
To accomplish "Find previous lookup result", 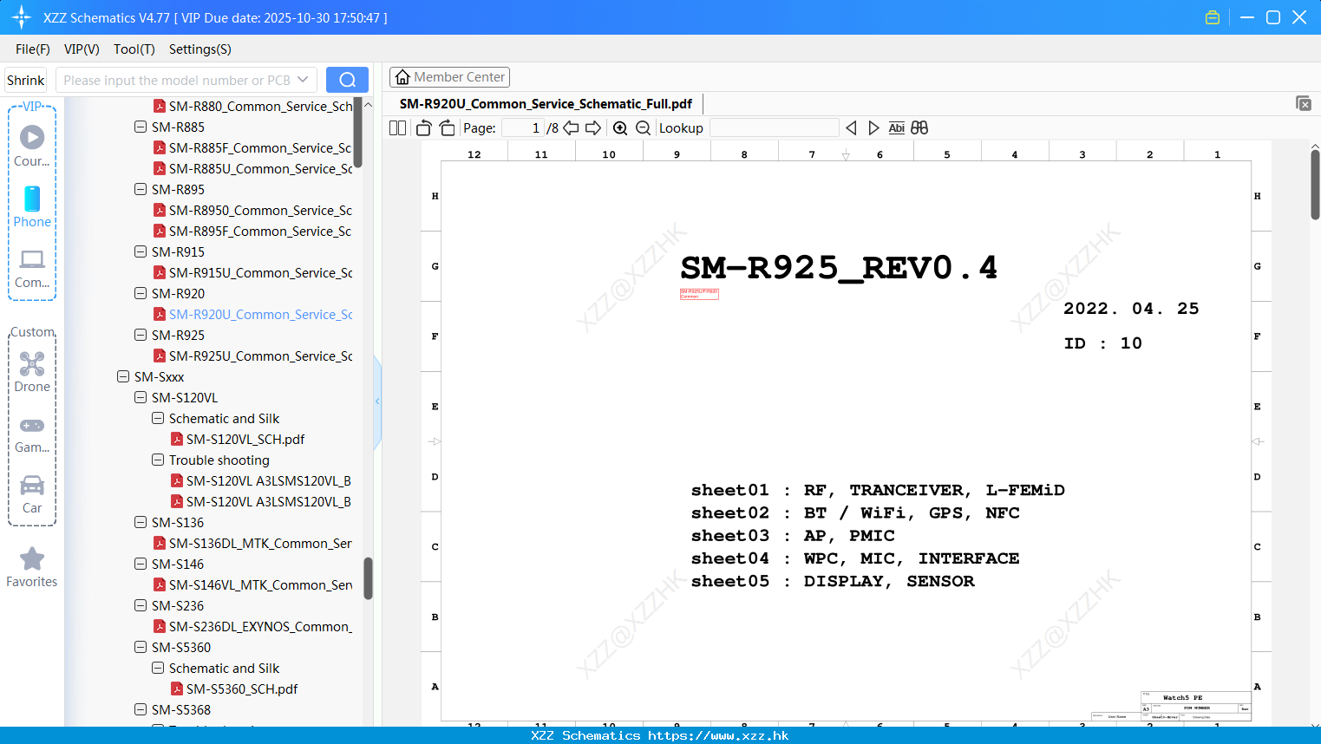I will [x=851, y=128].
